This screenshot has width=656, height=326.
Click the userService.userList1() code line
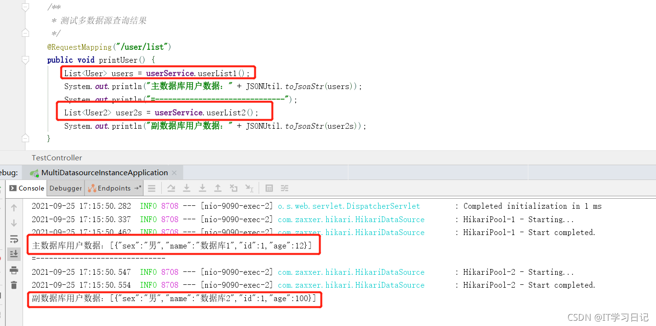click(x=157, y=73)
